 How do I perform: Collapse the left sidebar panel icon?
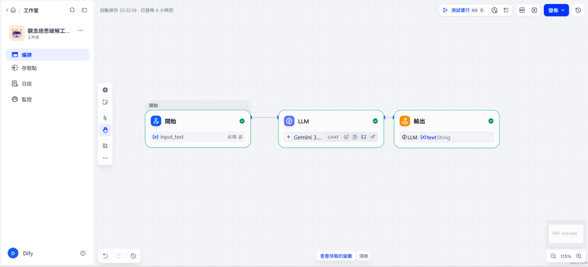click(x=84, y=10)
